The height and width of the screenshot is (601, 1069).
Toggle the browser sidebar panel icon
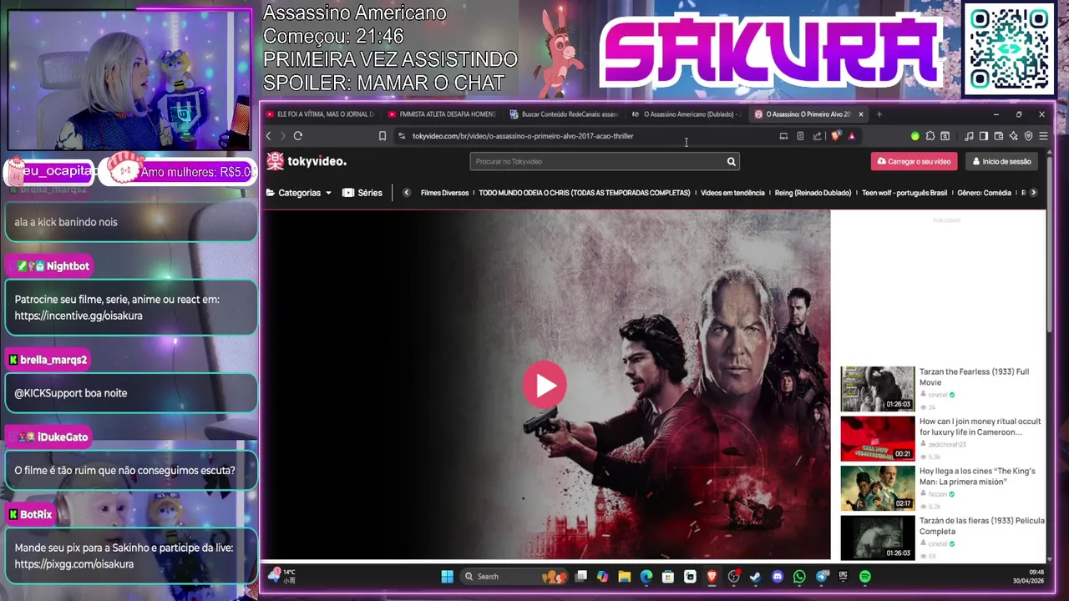(984, 136)
